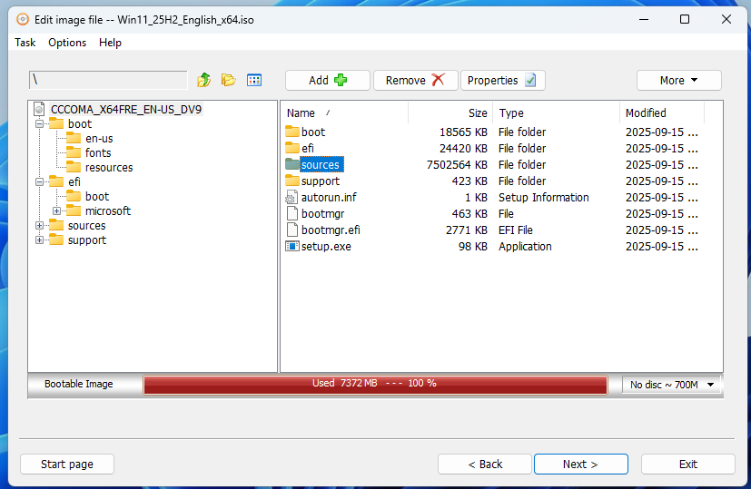Click the AnyBurn app icon in title bar
751x489 pixels.
(x=22, y=20)
